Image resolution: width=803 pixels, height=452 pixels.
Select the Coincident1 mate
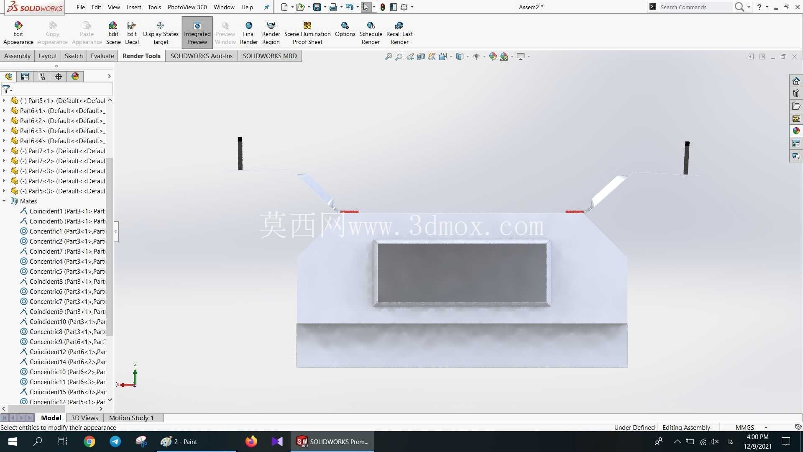point(63,211)
